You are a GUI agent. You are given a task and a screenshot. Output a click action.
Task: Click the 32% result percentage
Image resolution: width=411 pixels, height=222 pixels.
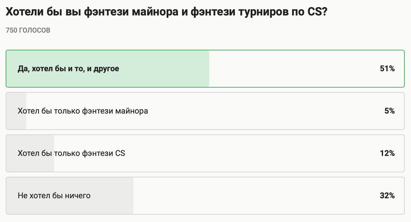click(x=387, y=196)
